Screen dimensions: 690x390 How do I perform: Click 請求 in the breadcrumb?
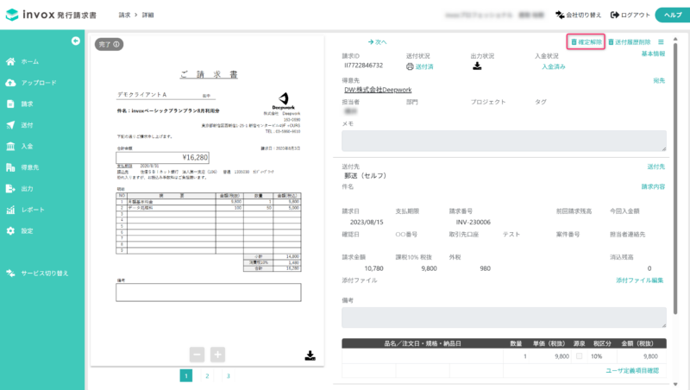[x=124, y=15]
